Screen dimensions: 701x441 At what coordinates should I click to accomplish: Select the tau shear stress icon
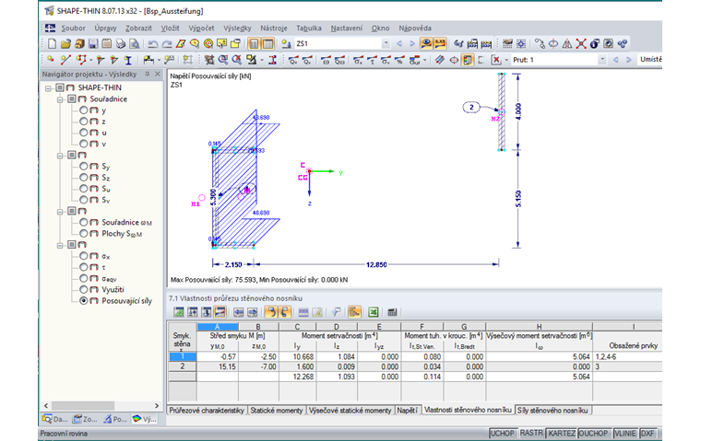coord(372,60)
